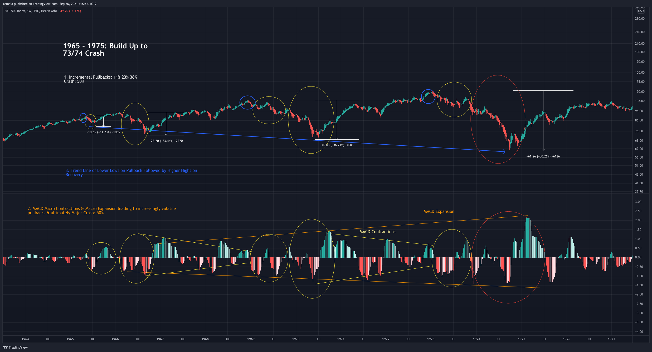Click the 62.00 price axis value
Screen dimensions: 652x352
(x=639, y=149)
